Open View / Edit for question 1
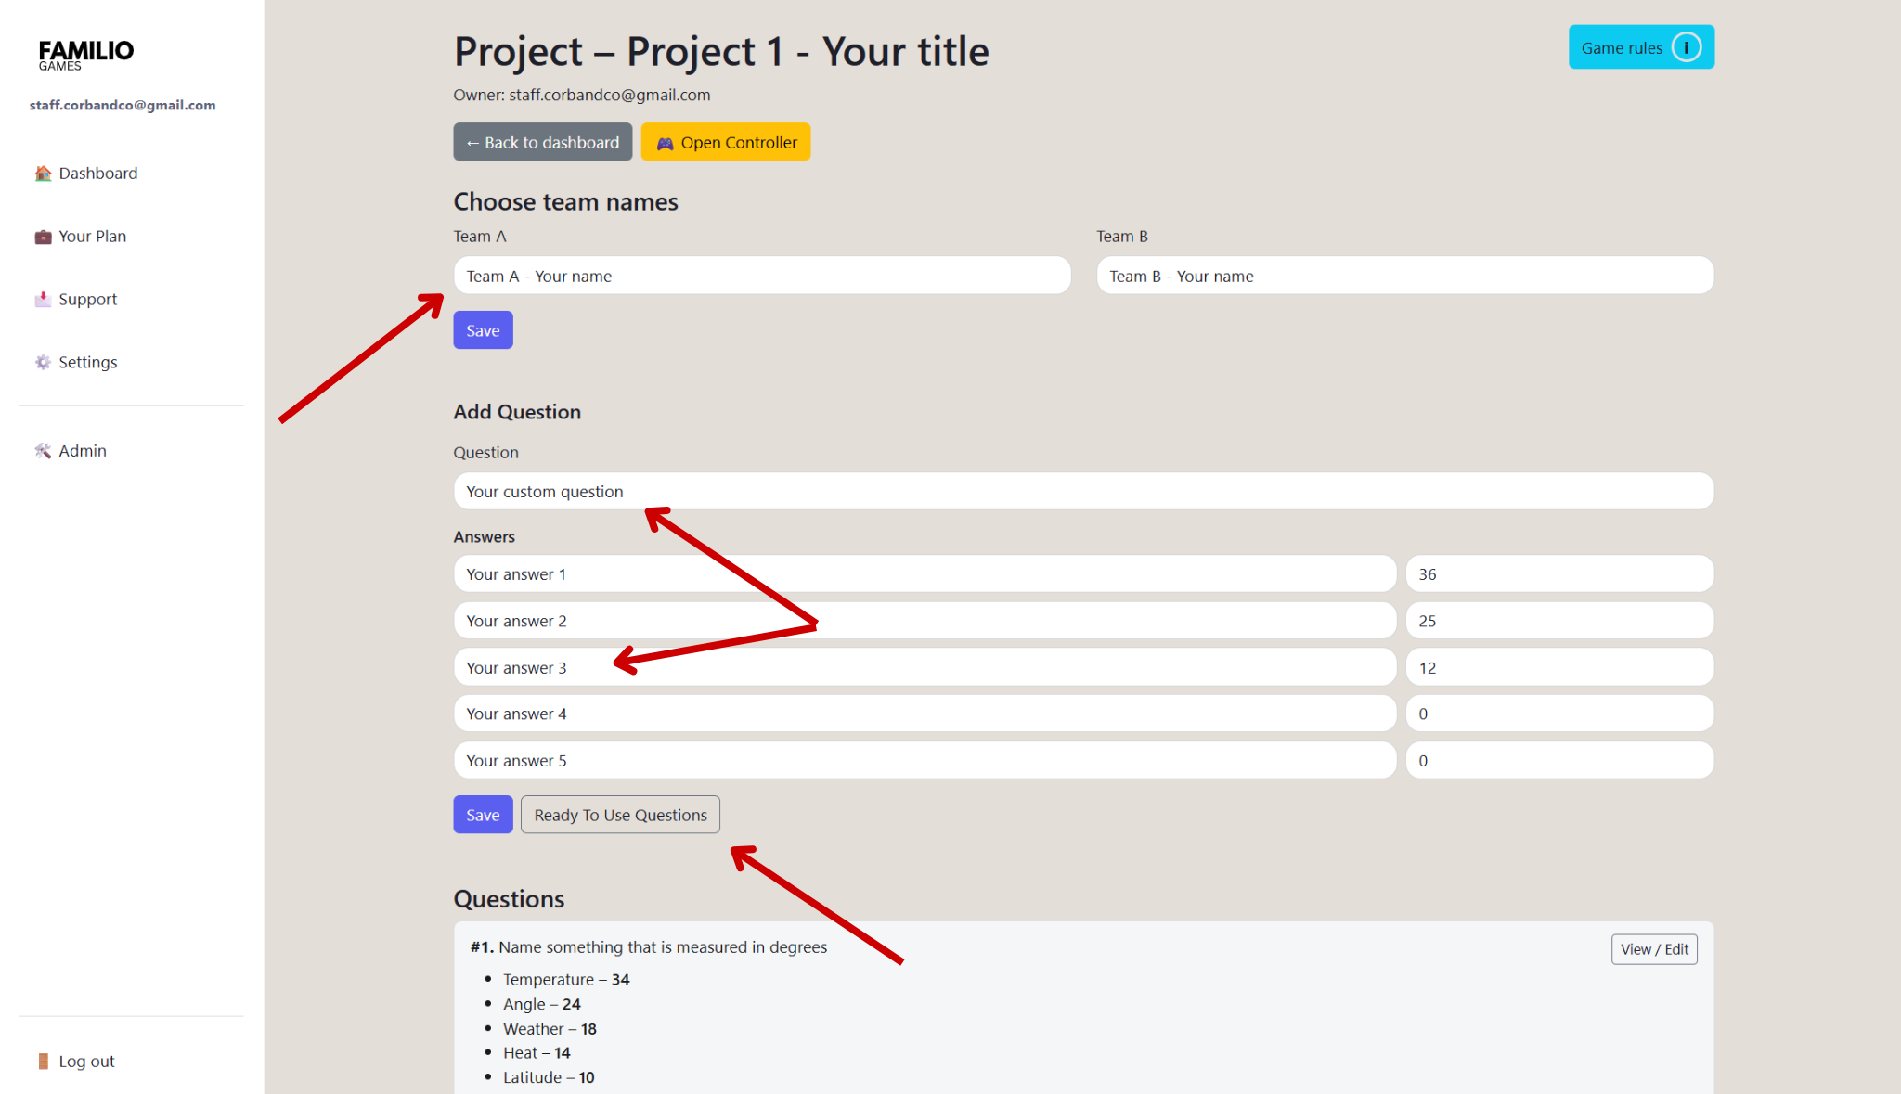The image size is (1901, 1094). tap(1653, 949)
